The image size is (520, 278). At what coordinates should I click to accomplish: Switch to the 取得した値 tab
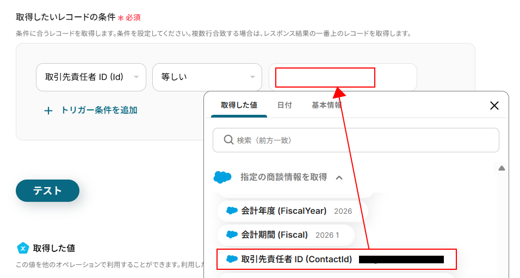pyautogui.click(x=239, y=105)
